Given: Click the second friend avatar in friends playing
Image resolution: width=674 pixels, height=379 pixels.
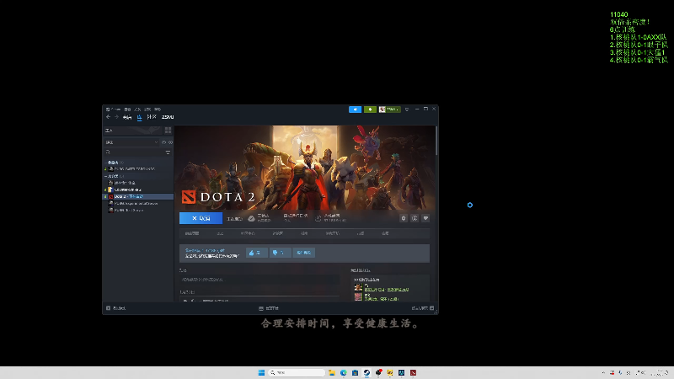Looking at the screenshot, I should click(x=358, y=297).
